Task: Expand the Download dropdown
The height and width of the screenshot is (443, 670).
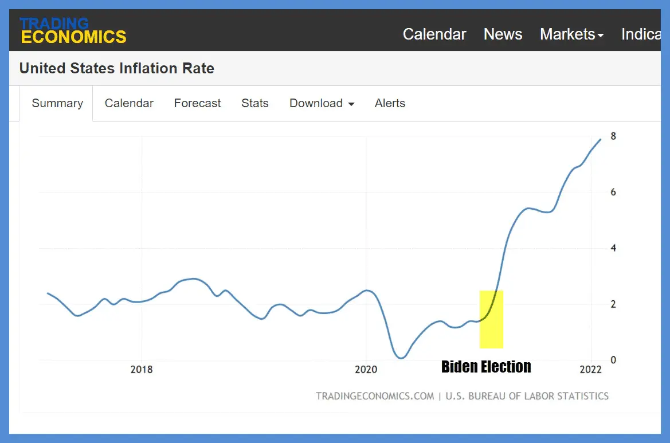Action: coord(322,103)
